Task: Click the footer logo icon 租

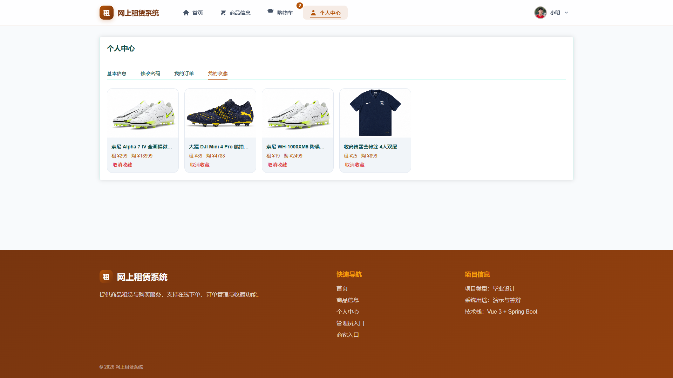Action: coord(106,276)
